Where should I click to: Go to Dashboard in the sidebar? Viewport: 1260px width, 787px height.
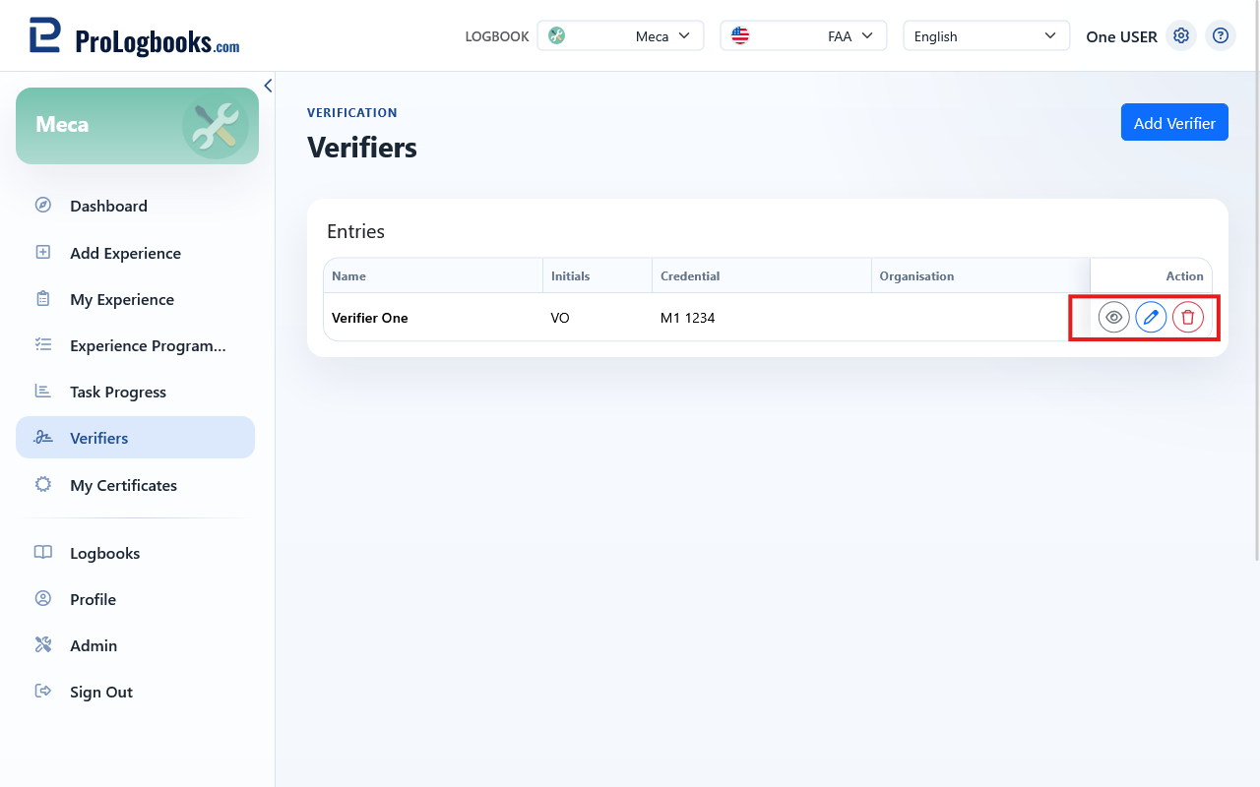(x=135, y=206)
